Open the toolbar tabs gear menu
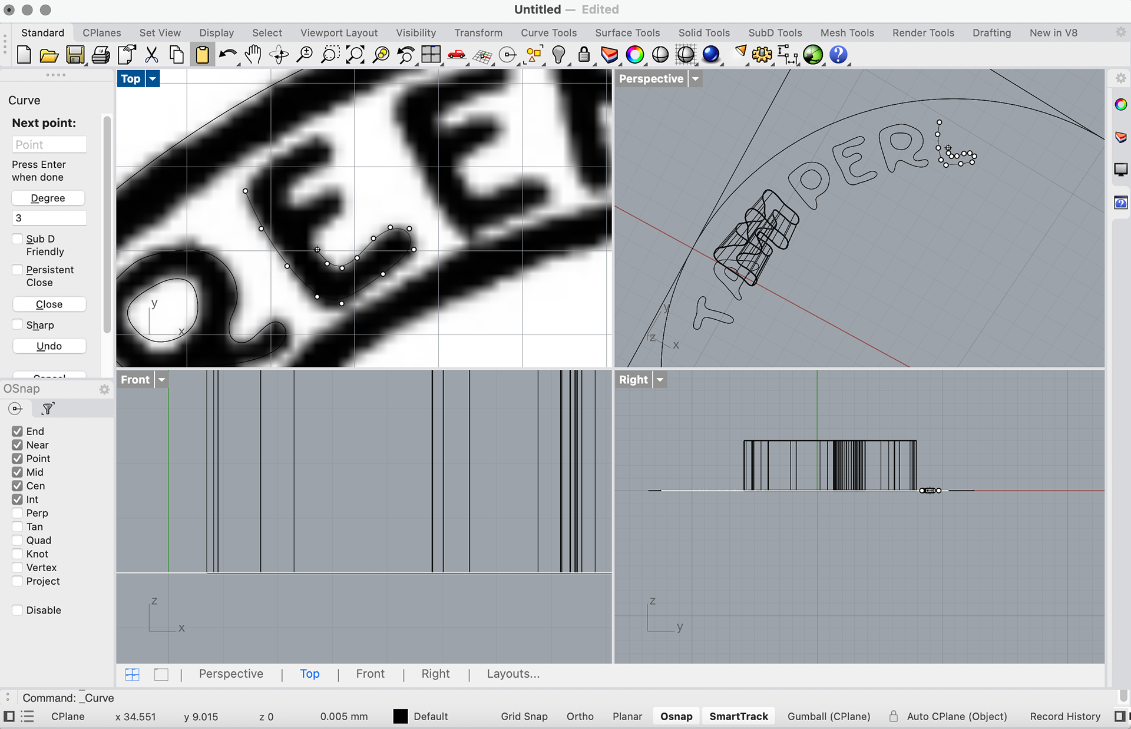This screenshot has height=729, width=1131. [1120, 32]
